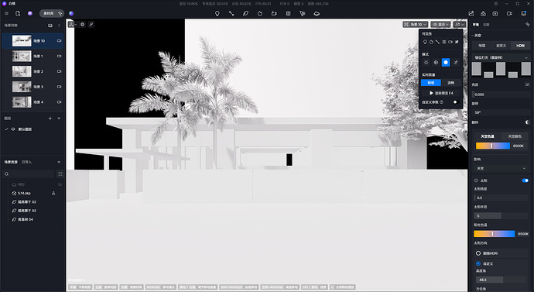Screen dimensions: 534x292
Task: Adjust the sky color temperature gradient slider
Action: tap(493, 146)
